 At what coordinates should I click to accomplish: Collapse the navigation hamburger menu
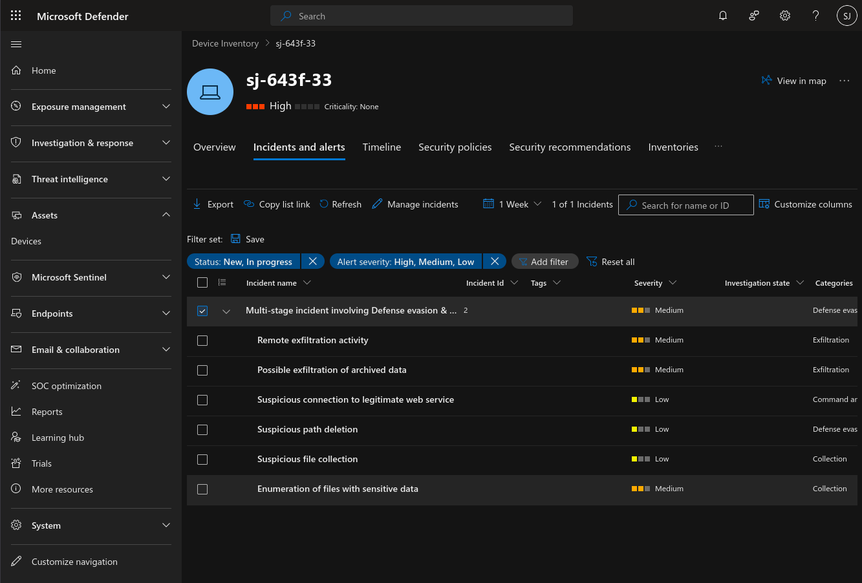pos(16,45)
